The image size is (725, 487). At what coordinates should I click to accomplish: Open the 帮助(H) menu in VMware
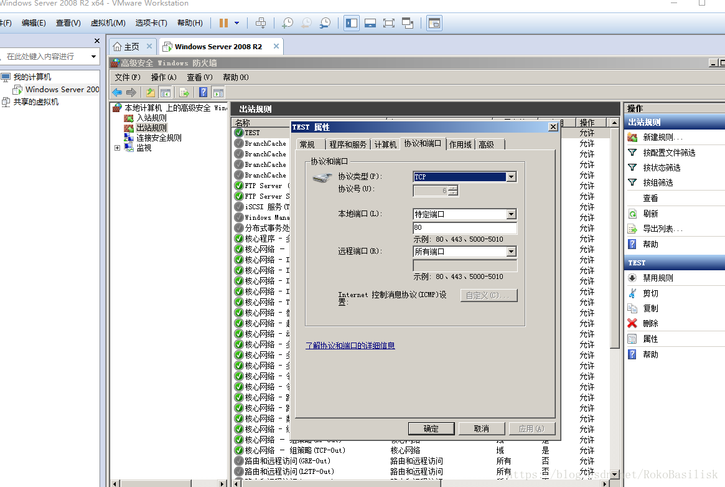click(190, 22)
